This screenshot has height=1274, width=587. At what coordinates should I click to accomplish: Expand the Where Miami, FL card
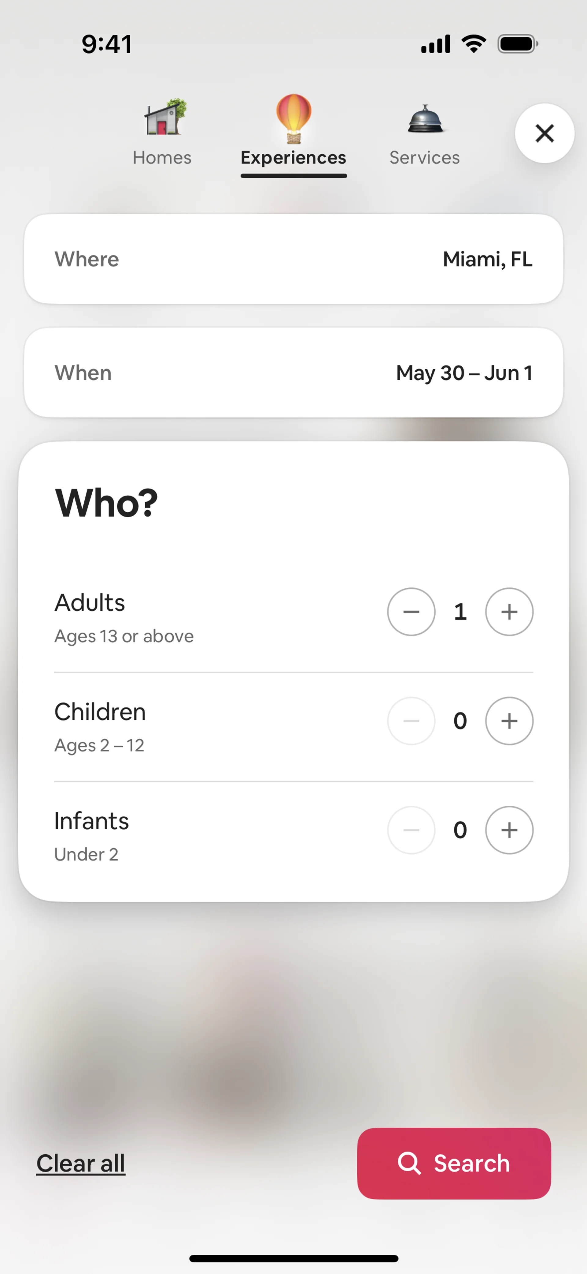[293, 259]
